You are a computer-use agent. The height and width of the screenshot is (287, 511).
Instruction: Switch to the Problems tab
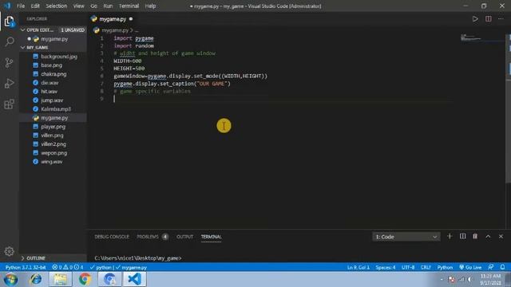tap(153, 237)
